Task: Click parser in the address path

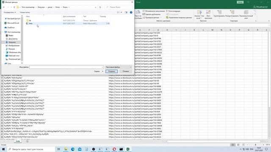Action: 50,7
